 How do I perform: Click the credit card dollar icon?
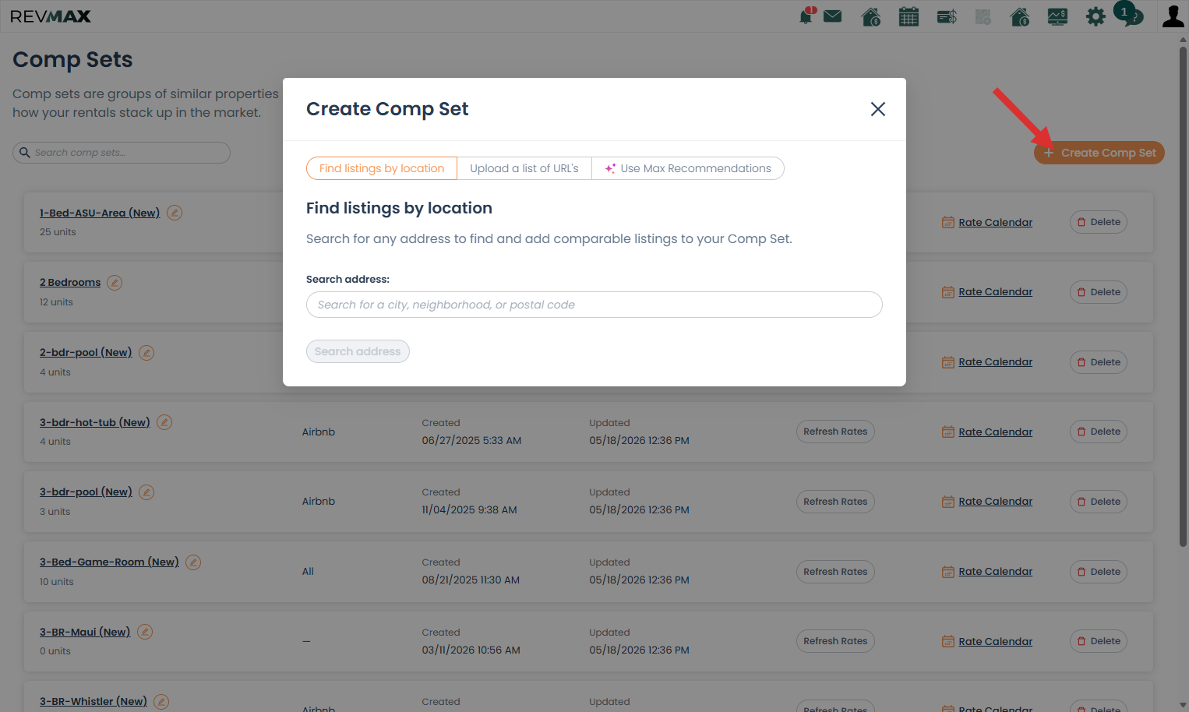[947, 16]
